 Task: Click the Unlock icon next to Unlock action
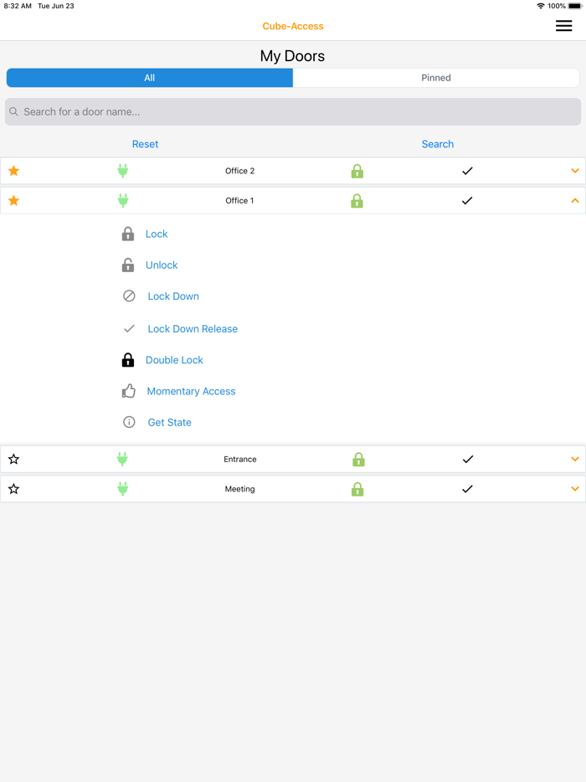[x=127, y=265]
